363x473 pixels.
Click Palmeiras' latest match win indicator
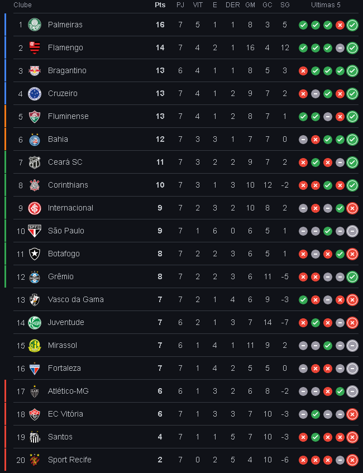(352, 25)
